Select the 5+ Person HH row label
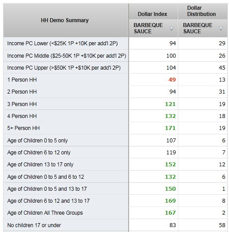This screenshot has height=232, width=229. click(x=24, y=128)
